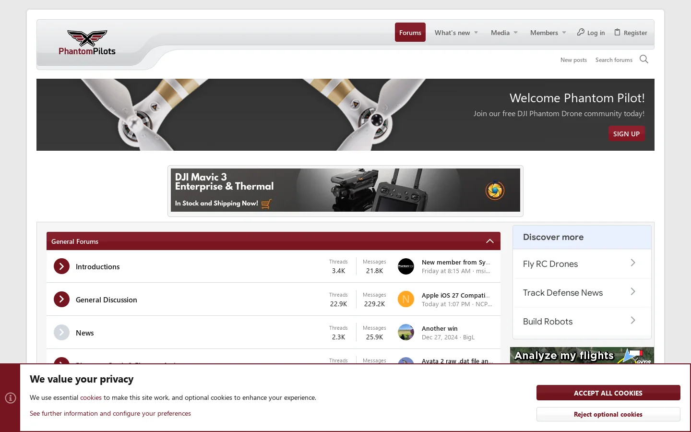Open Search forums link
This screenshot has height=432, width=691.
coord(614,60)
